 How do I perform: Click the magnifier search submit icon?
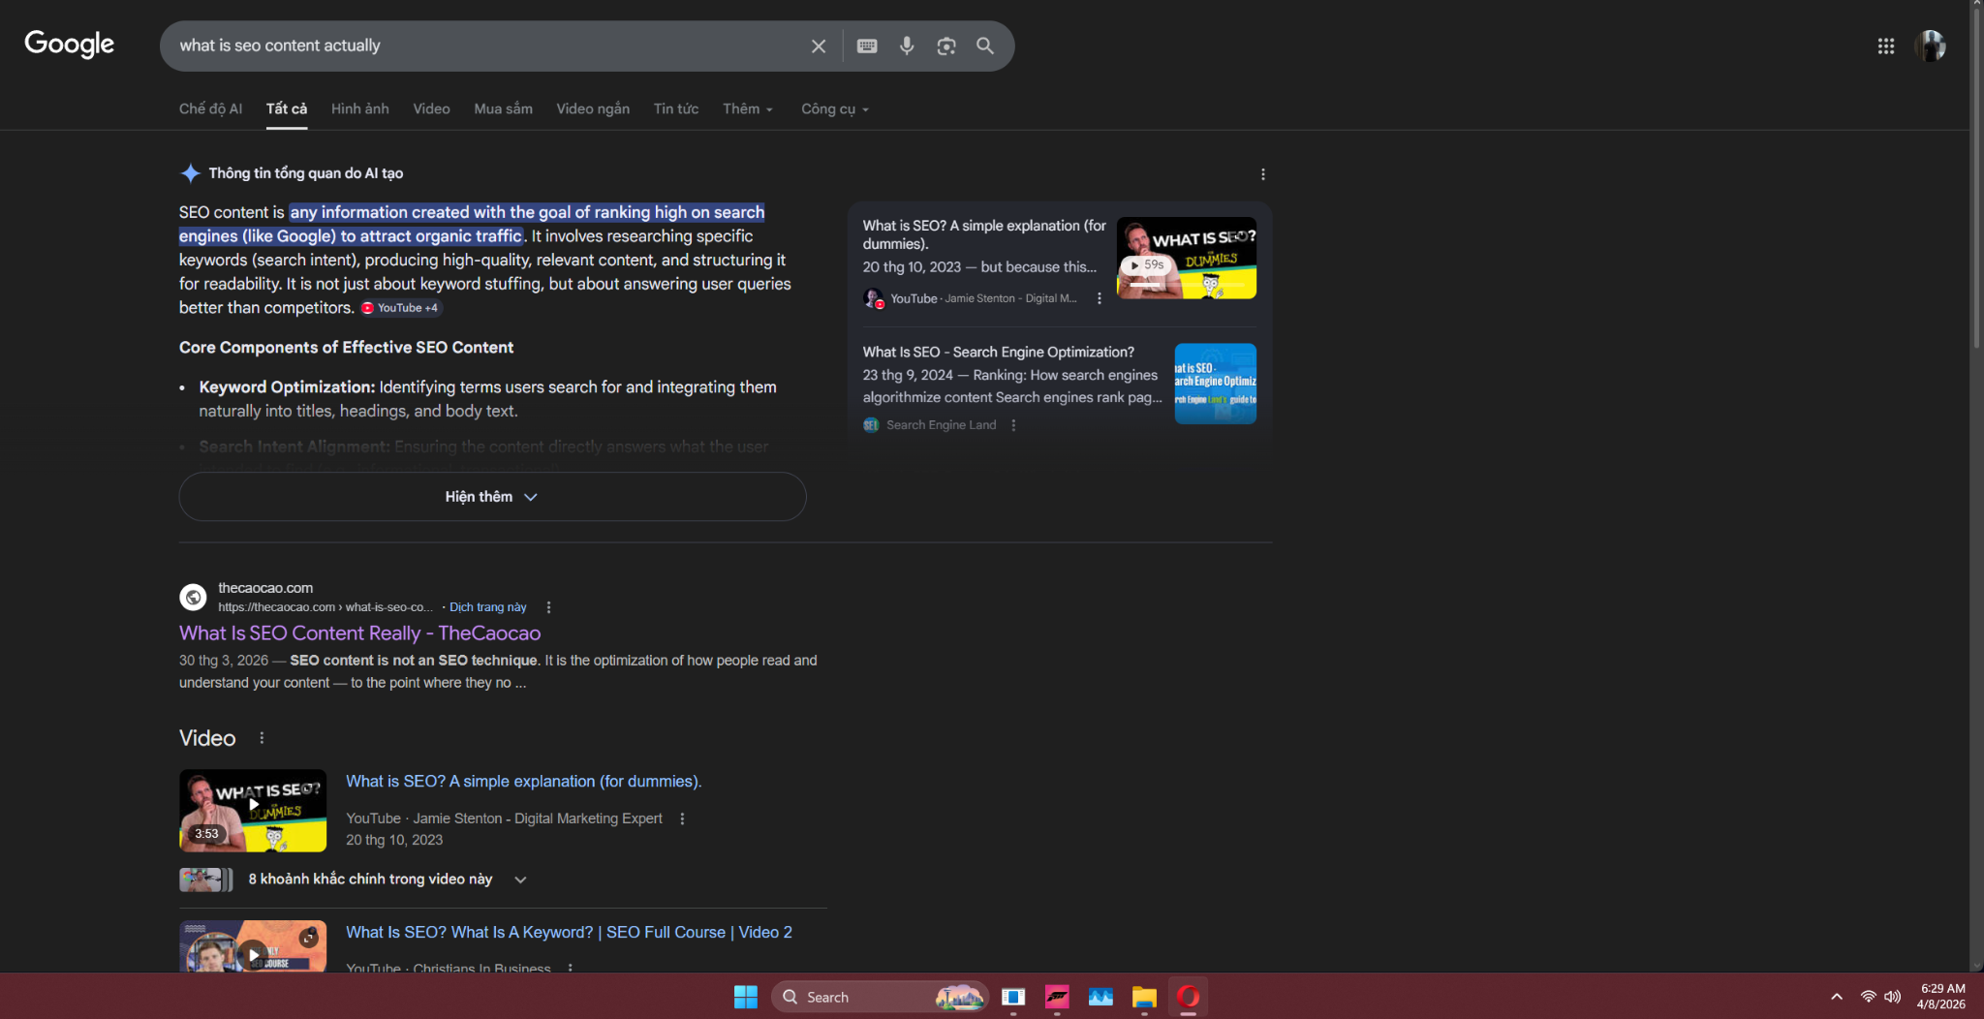click(x=985, y=46)
